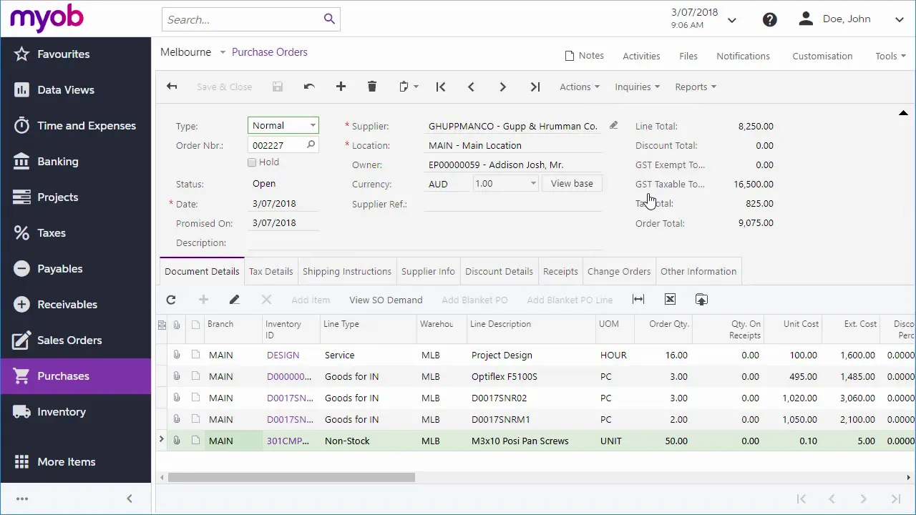Go to the next record
The width and height of the screenshot is (916, 515).
(x=502, y=87)
